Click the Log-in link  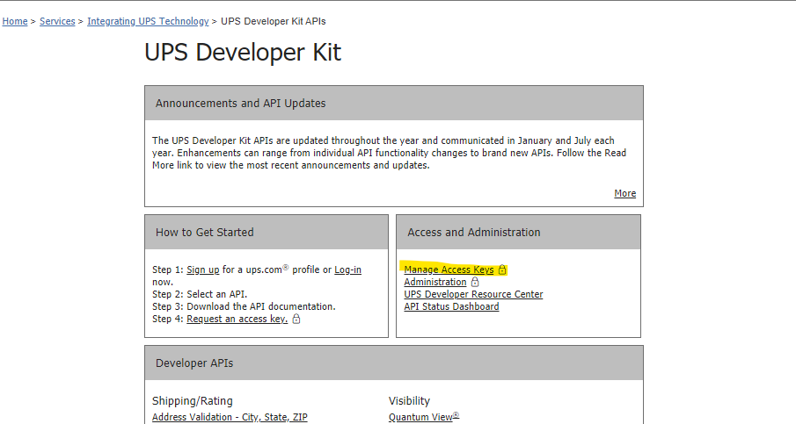tap(347, 269)
